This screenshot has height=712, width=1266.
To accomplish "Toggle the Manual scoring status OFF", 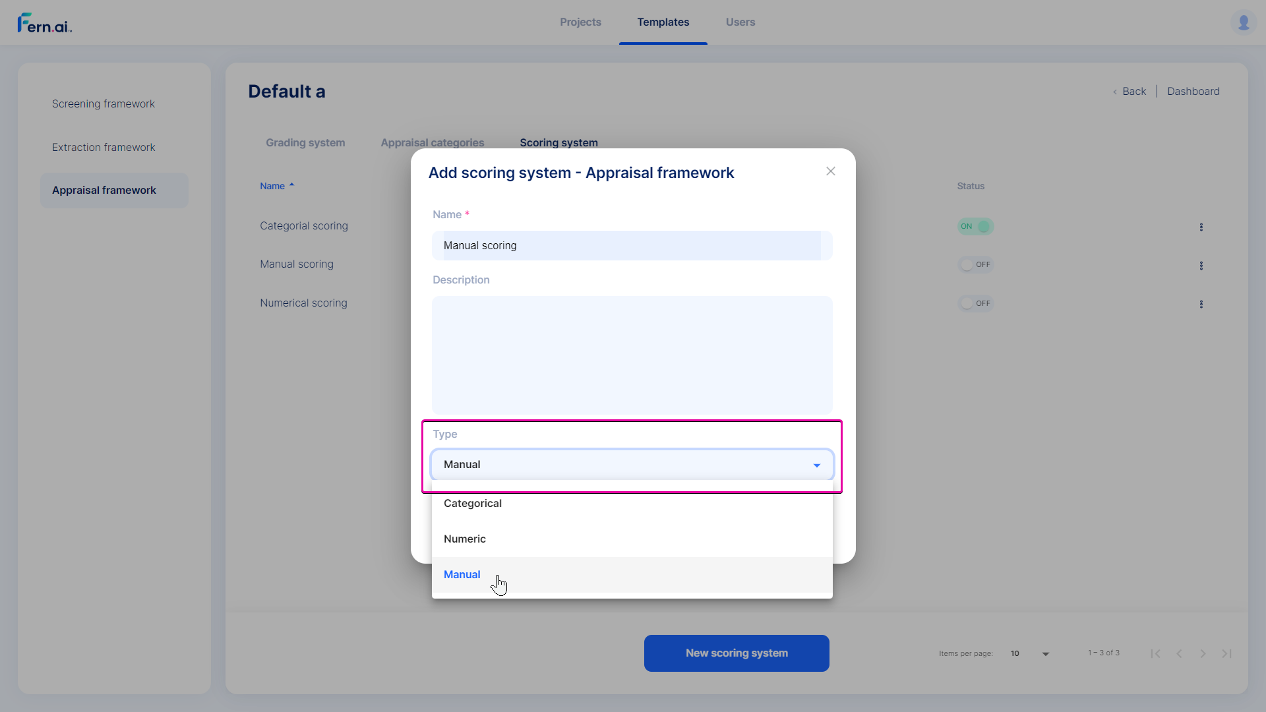I will pyautogui.click(x=974, y=264).
